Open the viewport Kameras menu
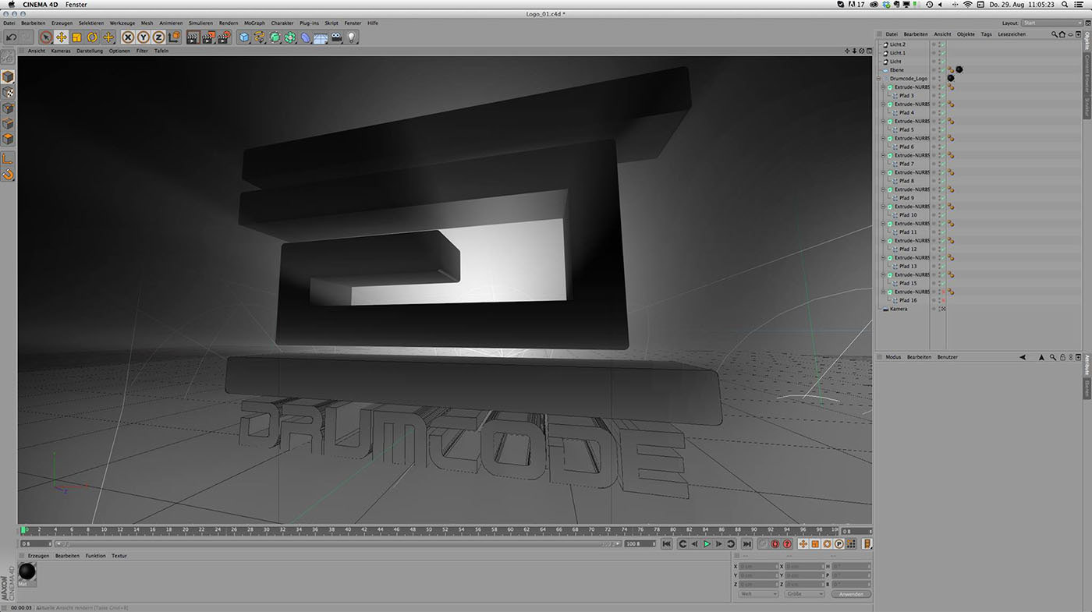 click(x=61, y=51)
